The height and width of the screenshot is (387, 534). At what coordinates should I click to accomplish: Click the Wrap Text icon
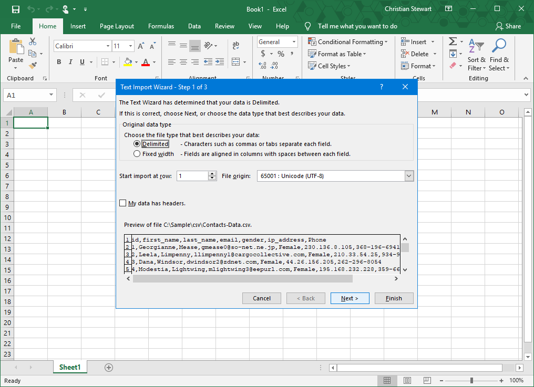(x=235, y=46)
